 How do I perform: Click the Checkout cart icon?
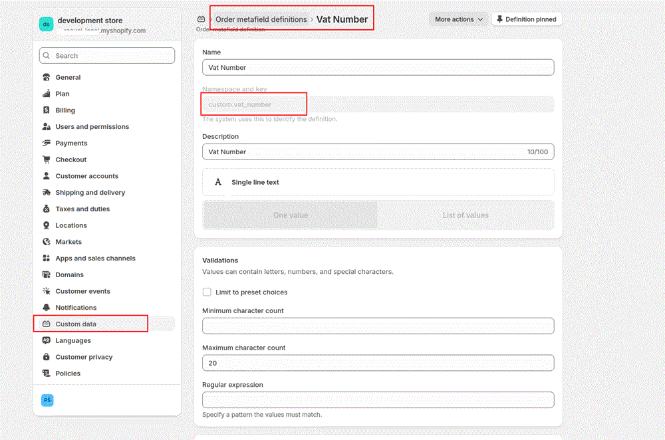[x=47, y=160]
